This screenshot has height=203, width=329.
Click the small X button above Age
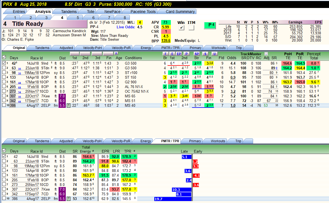[116, 53]
